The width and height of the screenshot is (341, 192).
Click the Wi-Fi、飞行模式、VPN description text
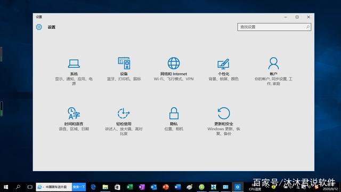(x=174, y=79)
